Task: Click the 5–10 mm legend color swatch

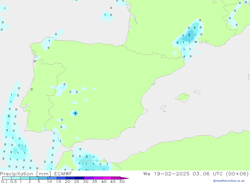Action: (x=43, y=178)
